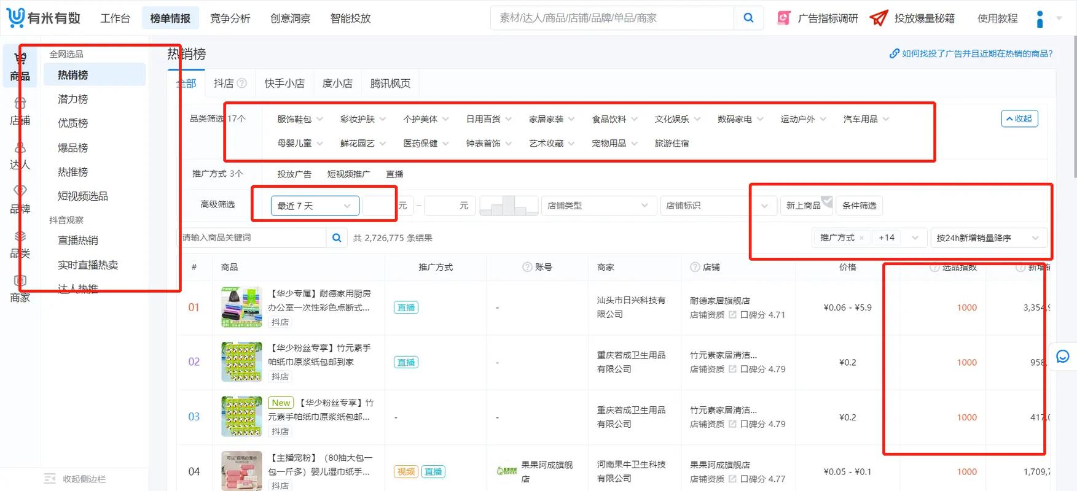This screenshot has height=491, width=1077.
Task: Click the 广告指标调研 pink icon
Action: click(x=783, y=18)
